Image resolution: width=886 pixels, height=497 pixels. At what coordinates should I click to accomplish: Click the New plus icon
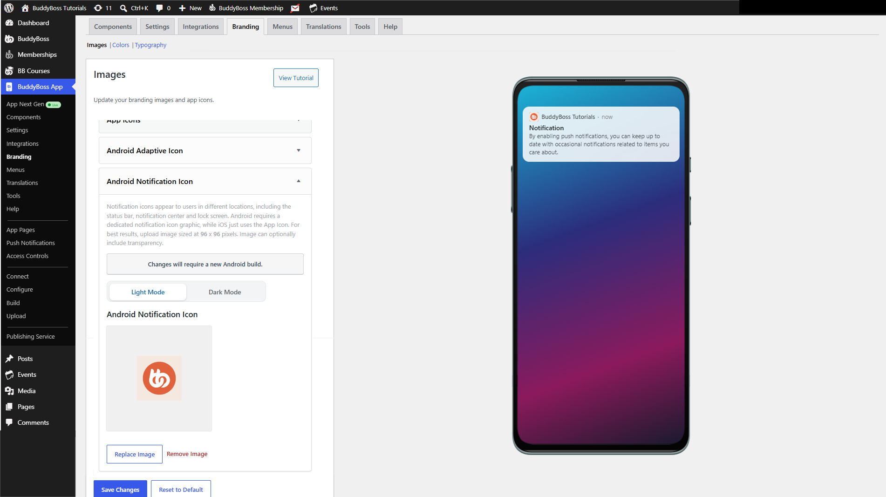[182, 8]
